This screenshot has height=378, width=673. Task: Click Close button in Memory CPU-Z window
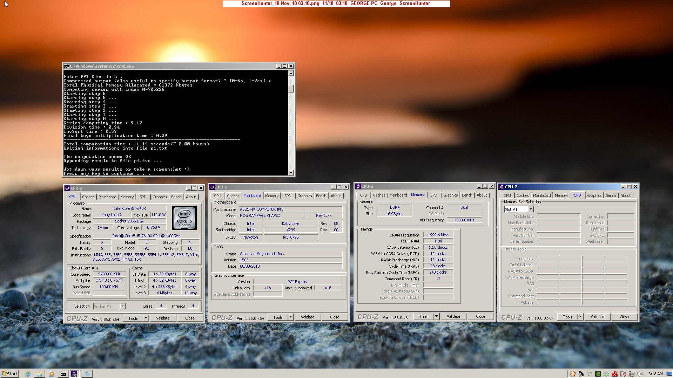(x=480, y=316)
